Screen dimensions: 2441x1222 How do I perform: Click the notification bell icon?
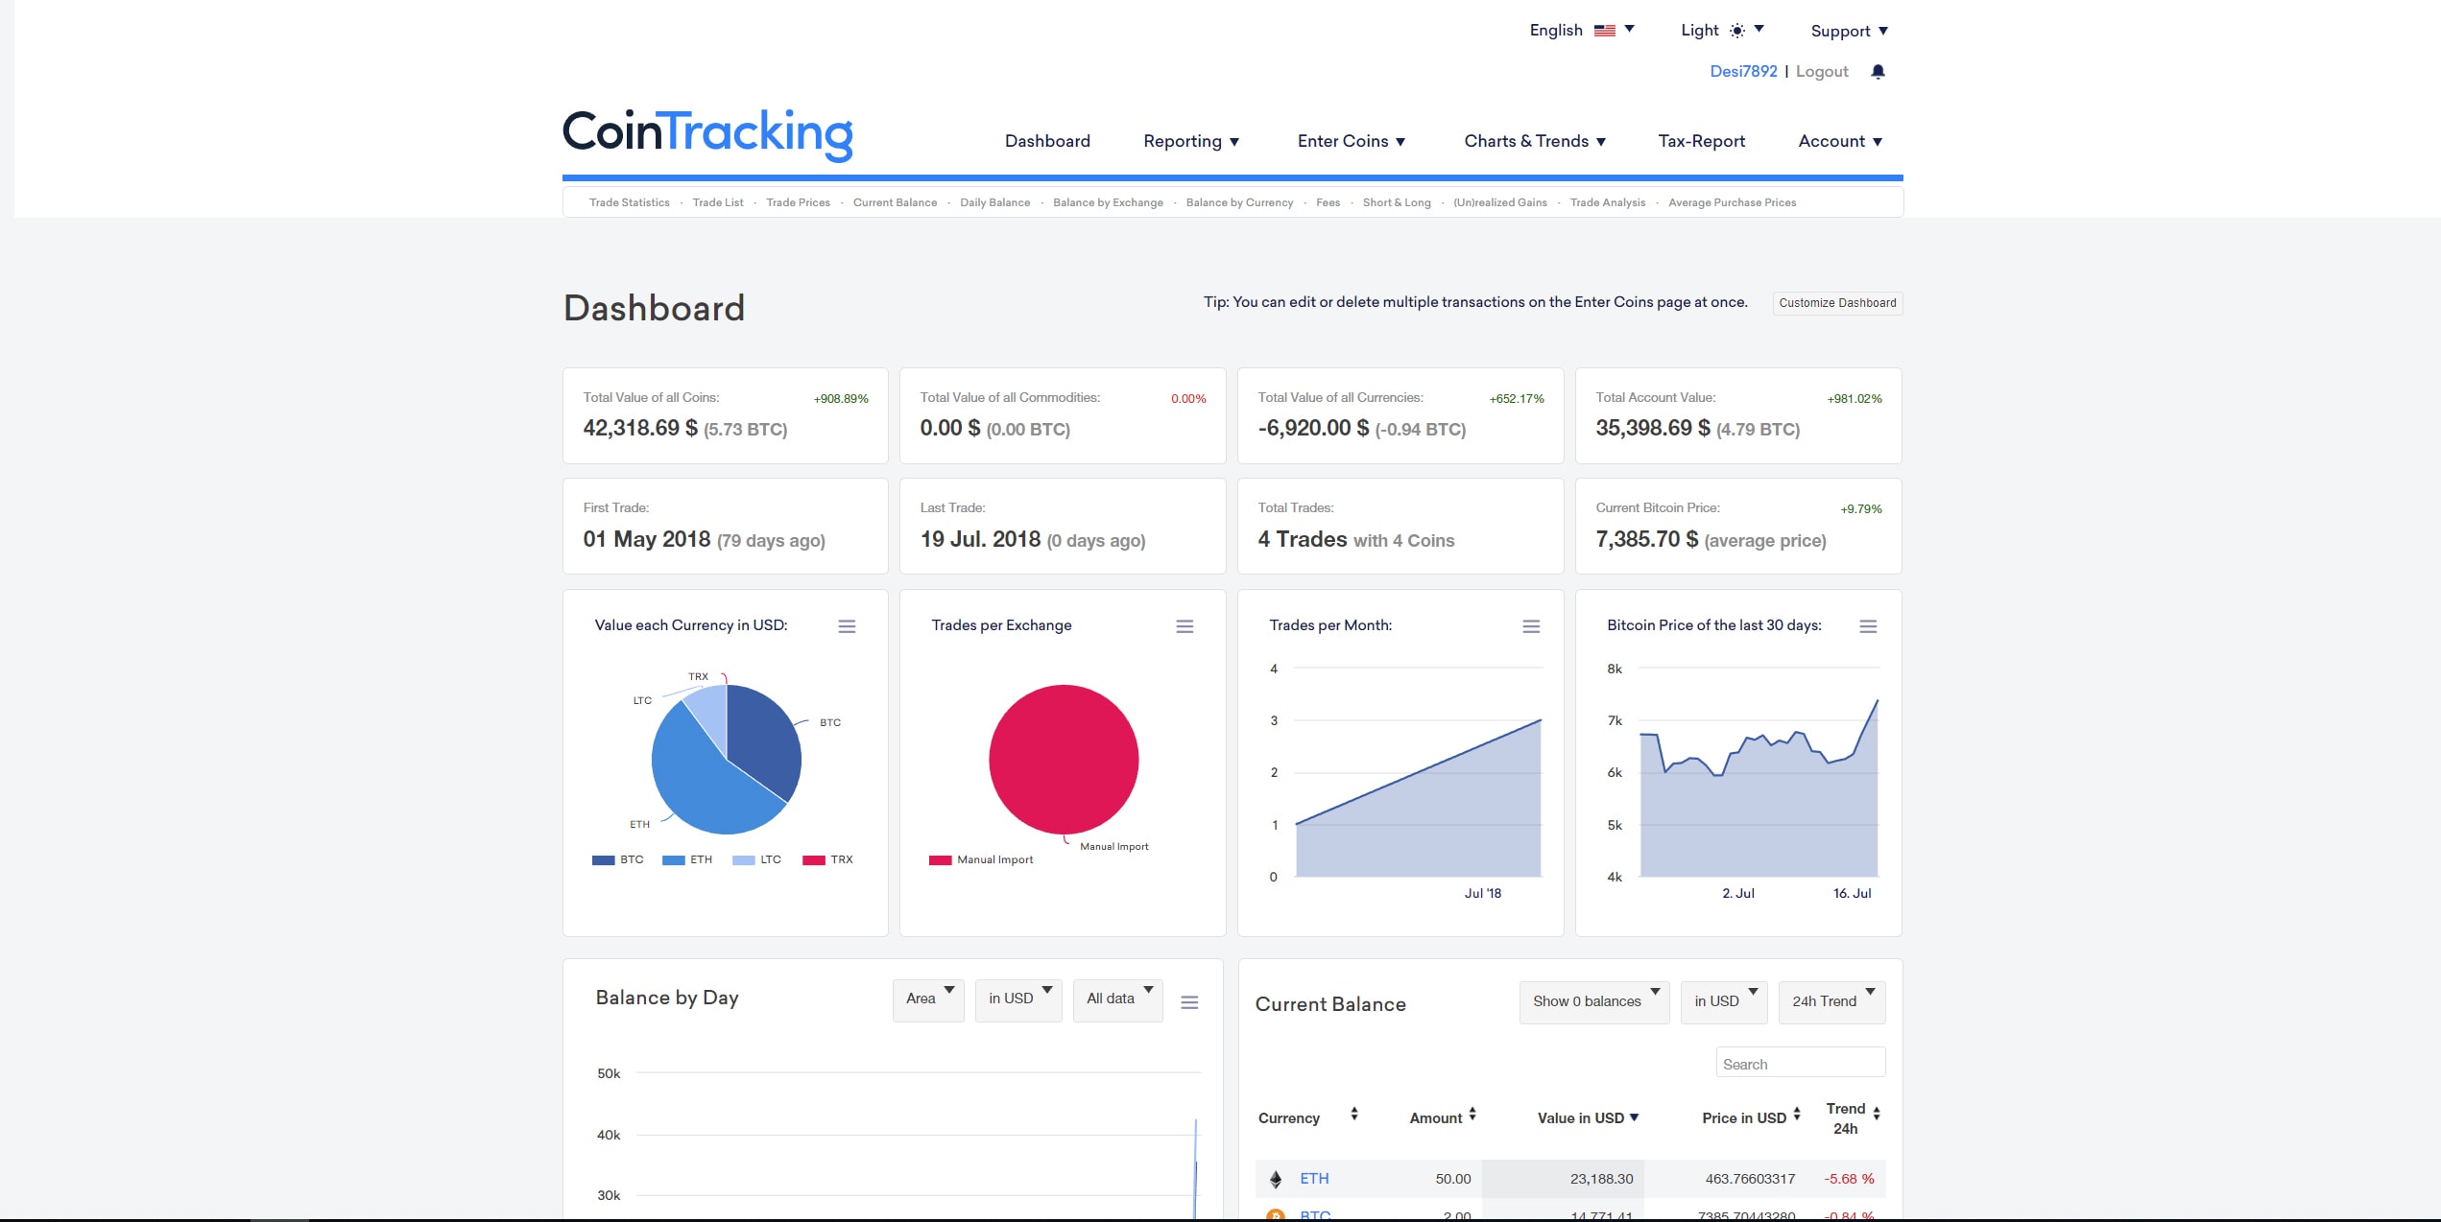(x=1878, y=71)
